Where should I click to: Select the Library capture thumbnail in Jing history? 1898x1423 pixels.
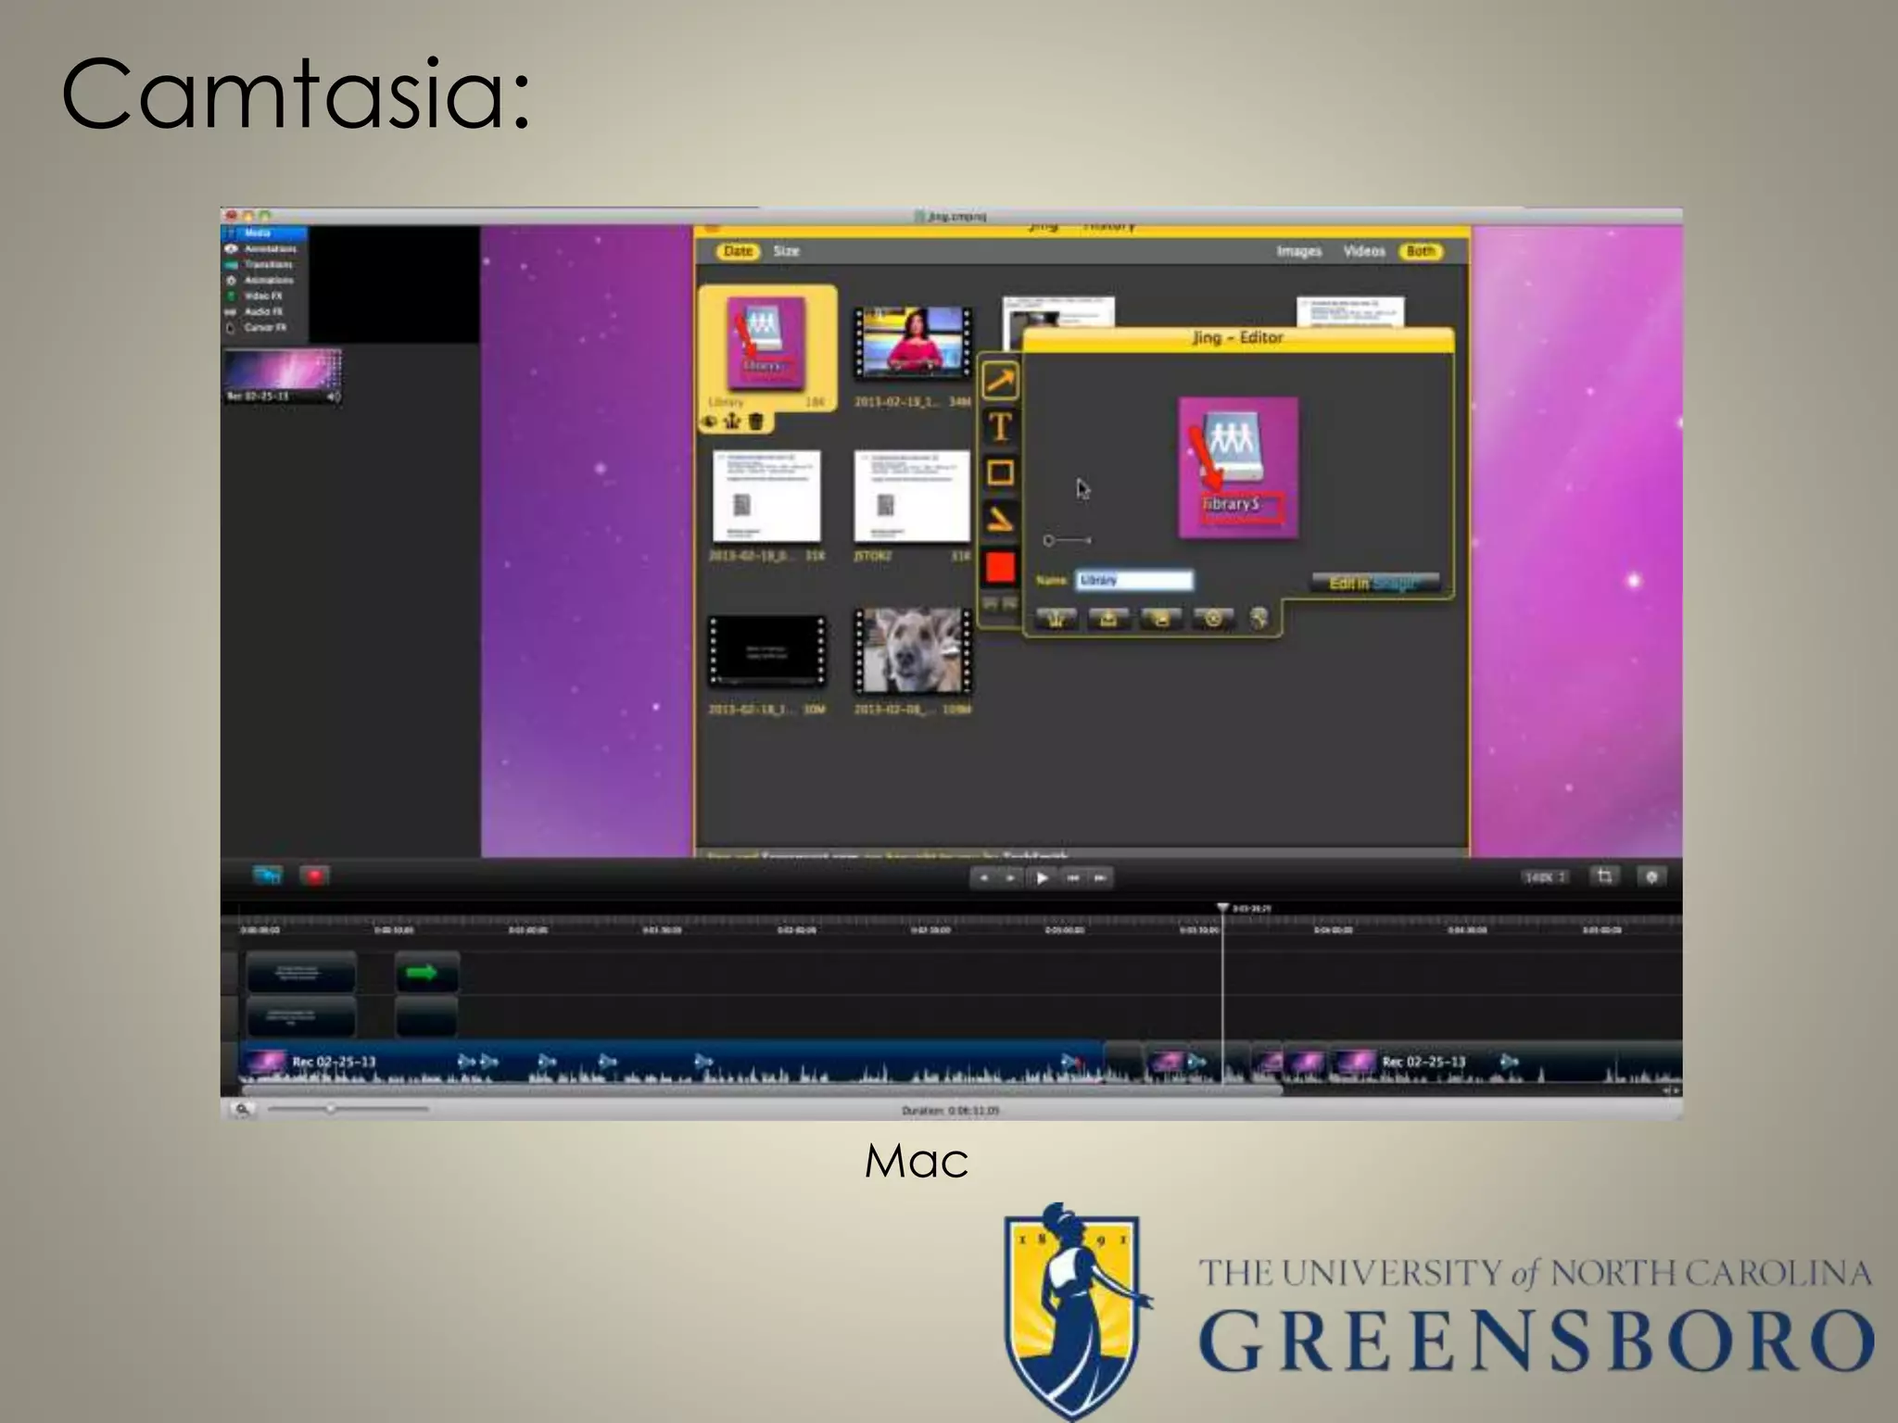pyautogui.click(x=766, y=343)
